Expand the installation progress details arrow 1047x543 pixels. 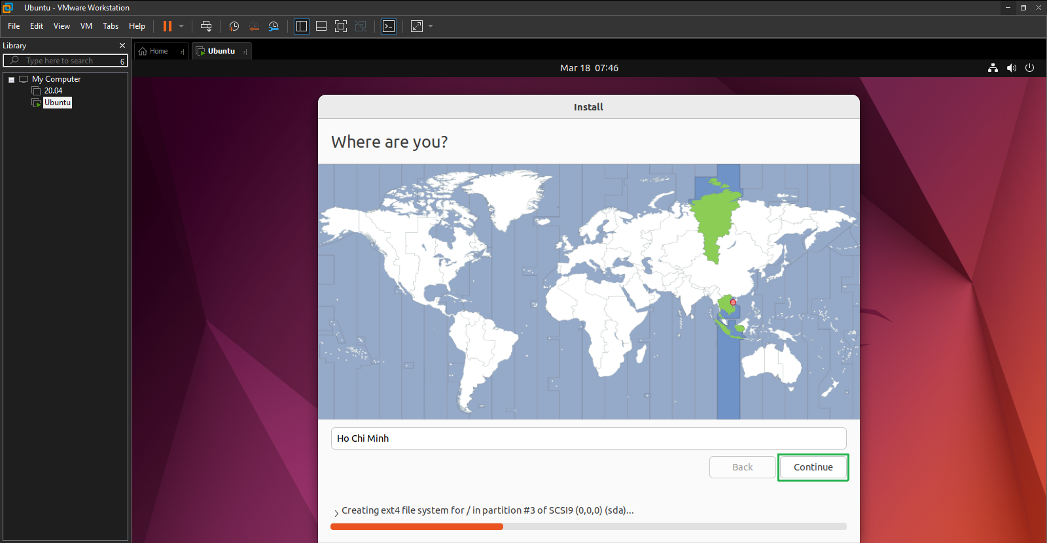(336, 513)
